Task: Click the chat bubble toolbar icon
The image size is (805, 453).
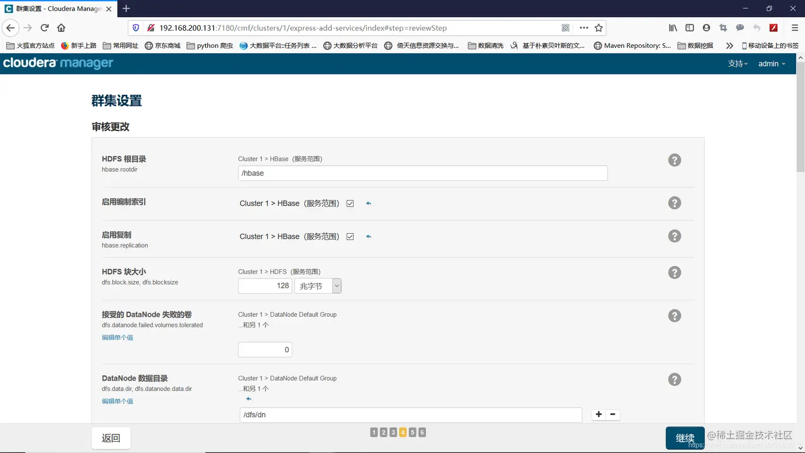Action: [x=740, y=28]
